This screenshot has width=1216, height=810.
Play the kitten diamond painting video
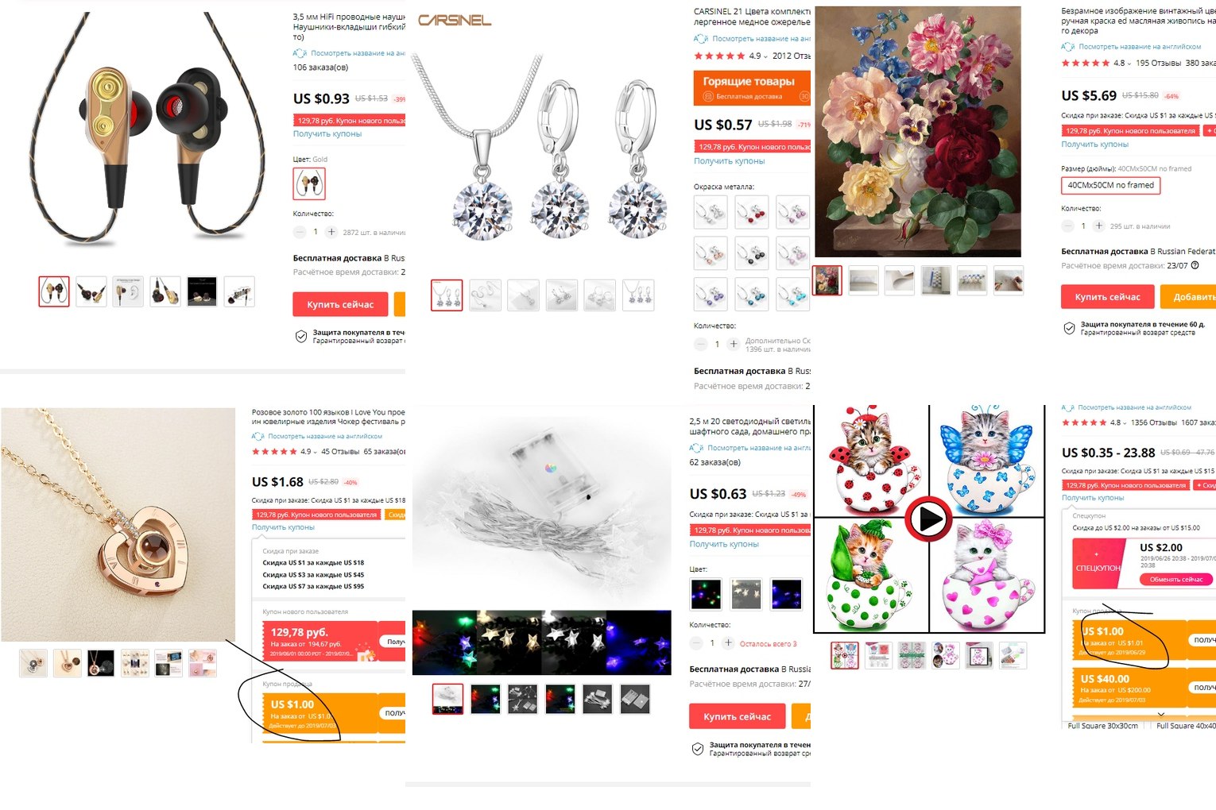click(x=928, y=519)
